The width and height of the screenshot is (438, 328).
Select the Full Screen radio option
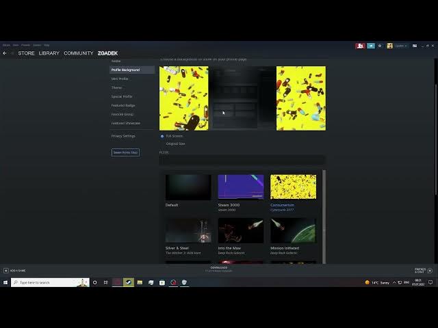click(162, 136)
